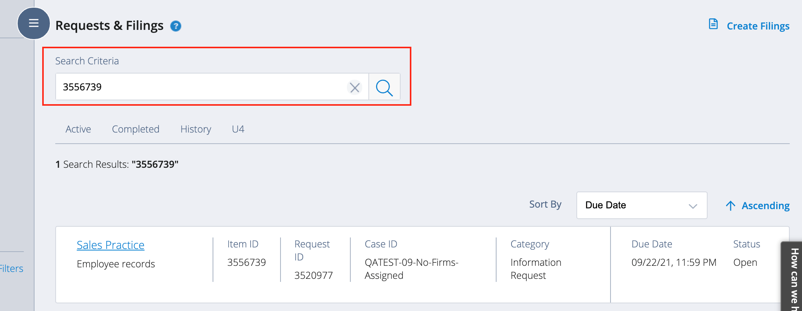The height and width of the screenshot is (311, 802).
Task: Expand the Due Date sort options chevron
Action: coord(693,206)
